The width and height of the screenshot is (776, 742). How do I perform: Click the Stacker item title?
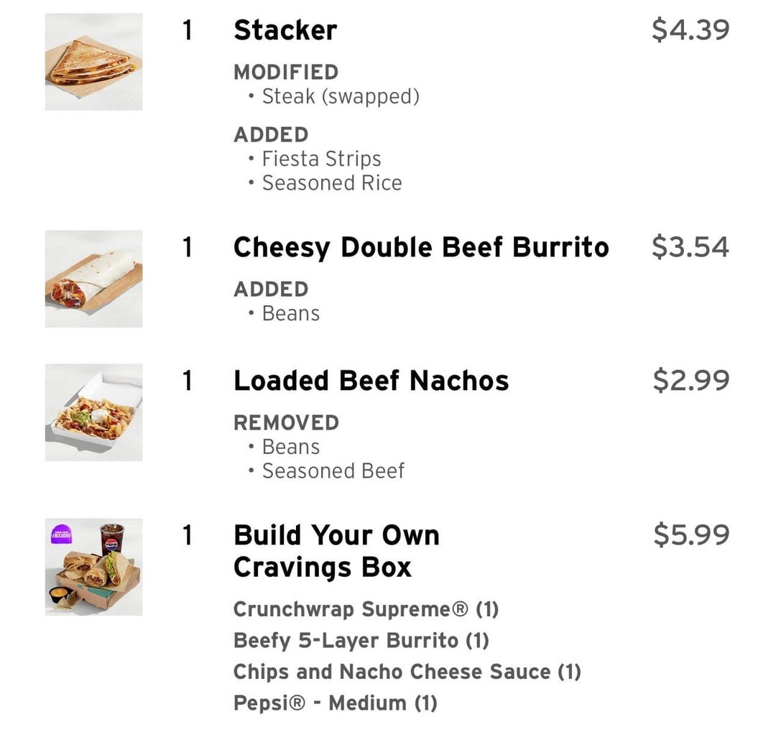pos(285,30)
